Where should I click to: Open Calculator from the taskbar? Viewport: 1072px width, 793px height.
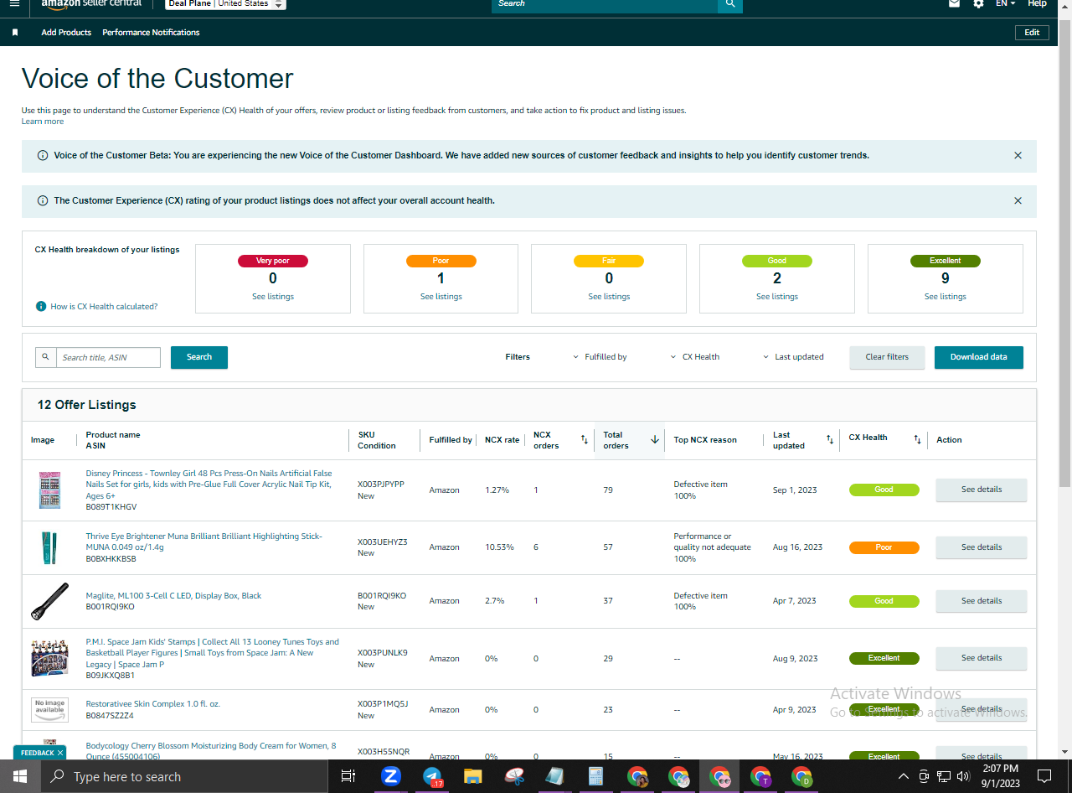point(596,777)
